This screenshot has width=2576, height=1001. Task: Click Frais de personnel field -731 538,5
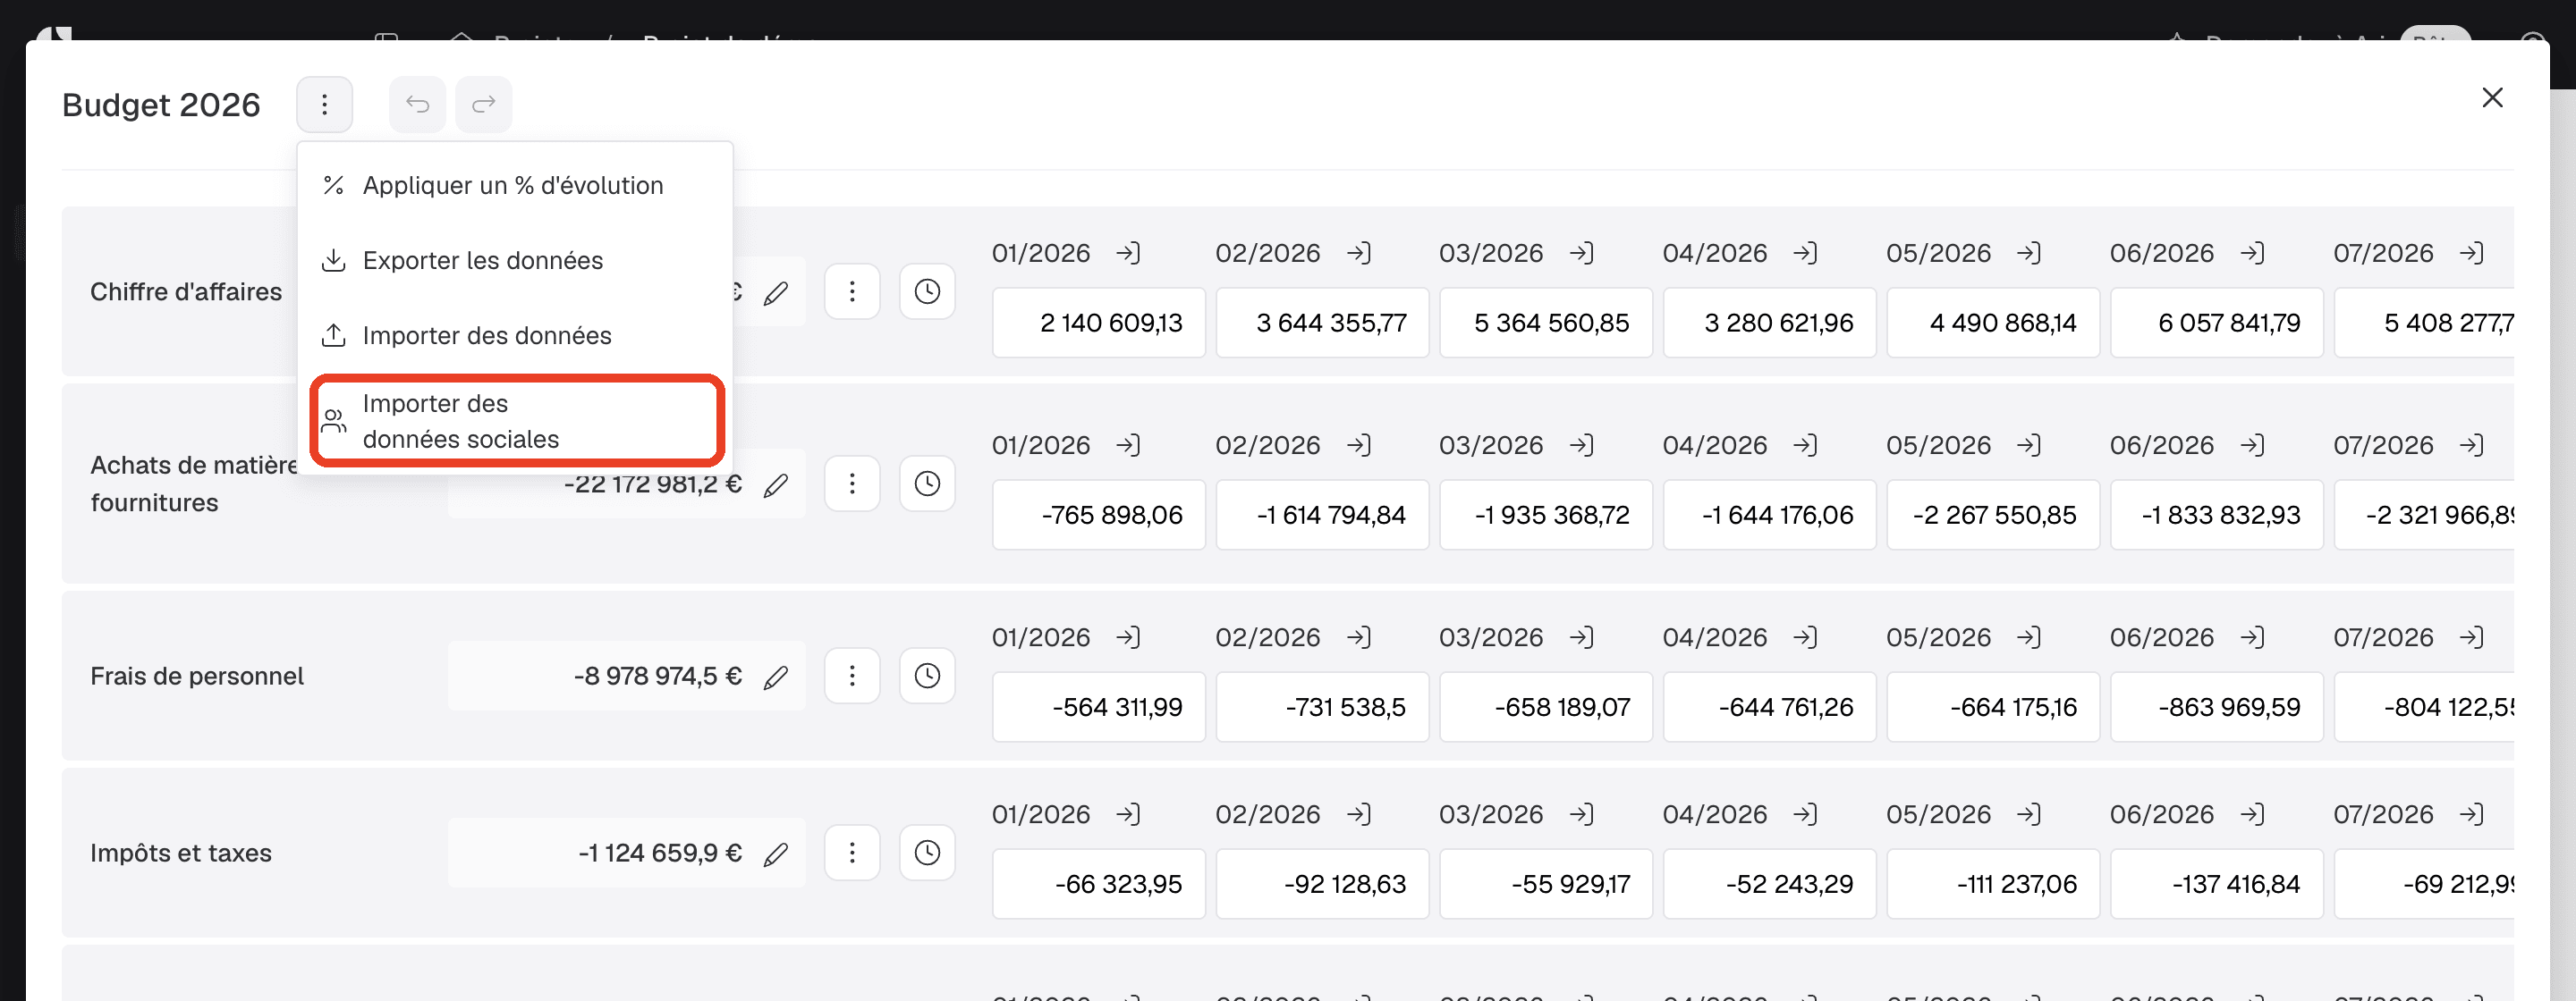pyautogui.click(x=1322, y=707)
